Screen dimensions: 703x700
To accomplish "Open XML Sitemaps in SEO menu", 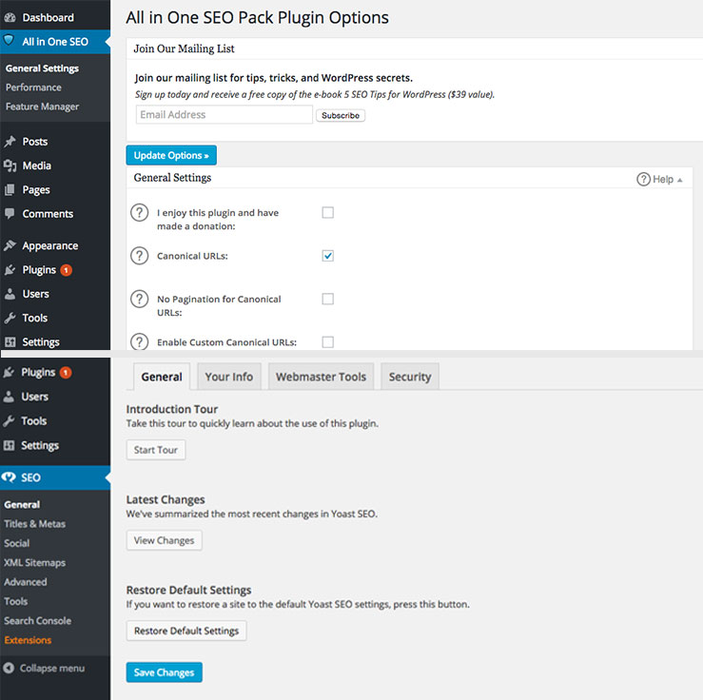I will click(x=34, y=563).
